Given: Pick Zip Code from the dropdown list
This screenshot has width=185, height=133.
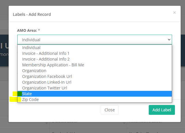Looking at the screenshot, I should [x=30, y=100].
